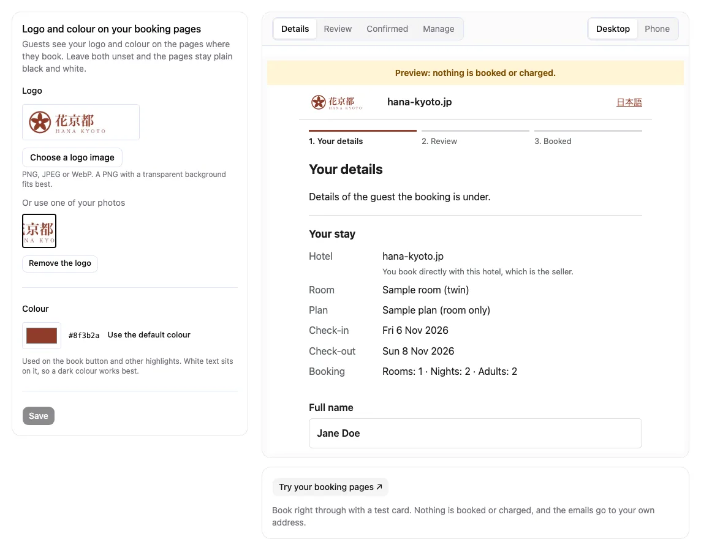Click Or use one of your photos text

point(74,203)
